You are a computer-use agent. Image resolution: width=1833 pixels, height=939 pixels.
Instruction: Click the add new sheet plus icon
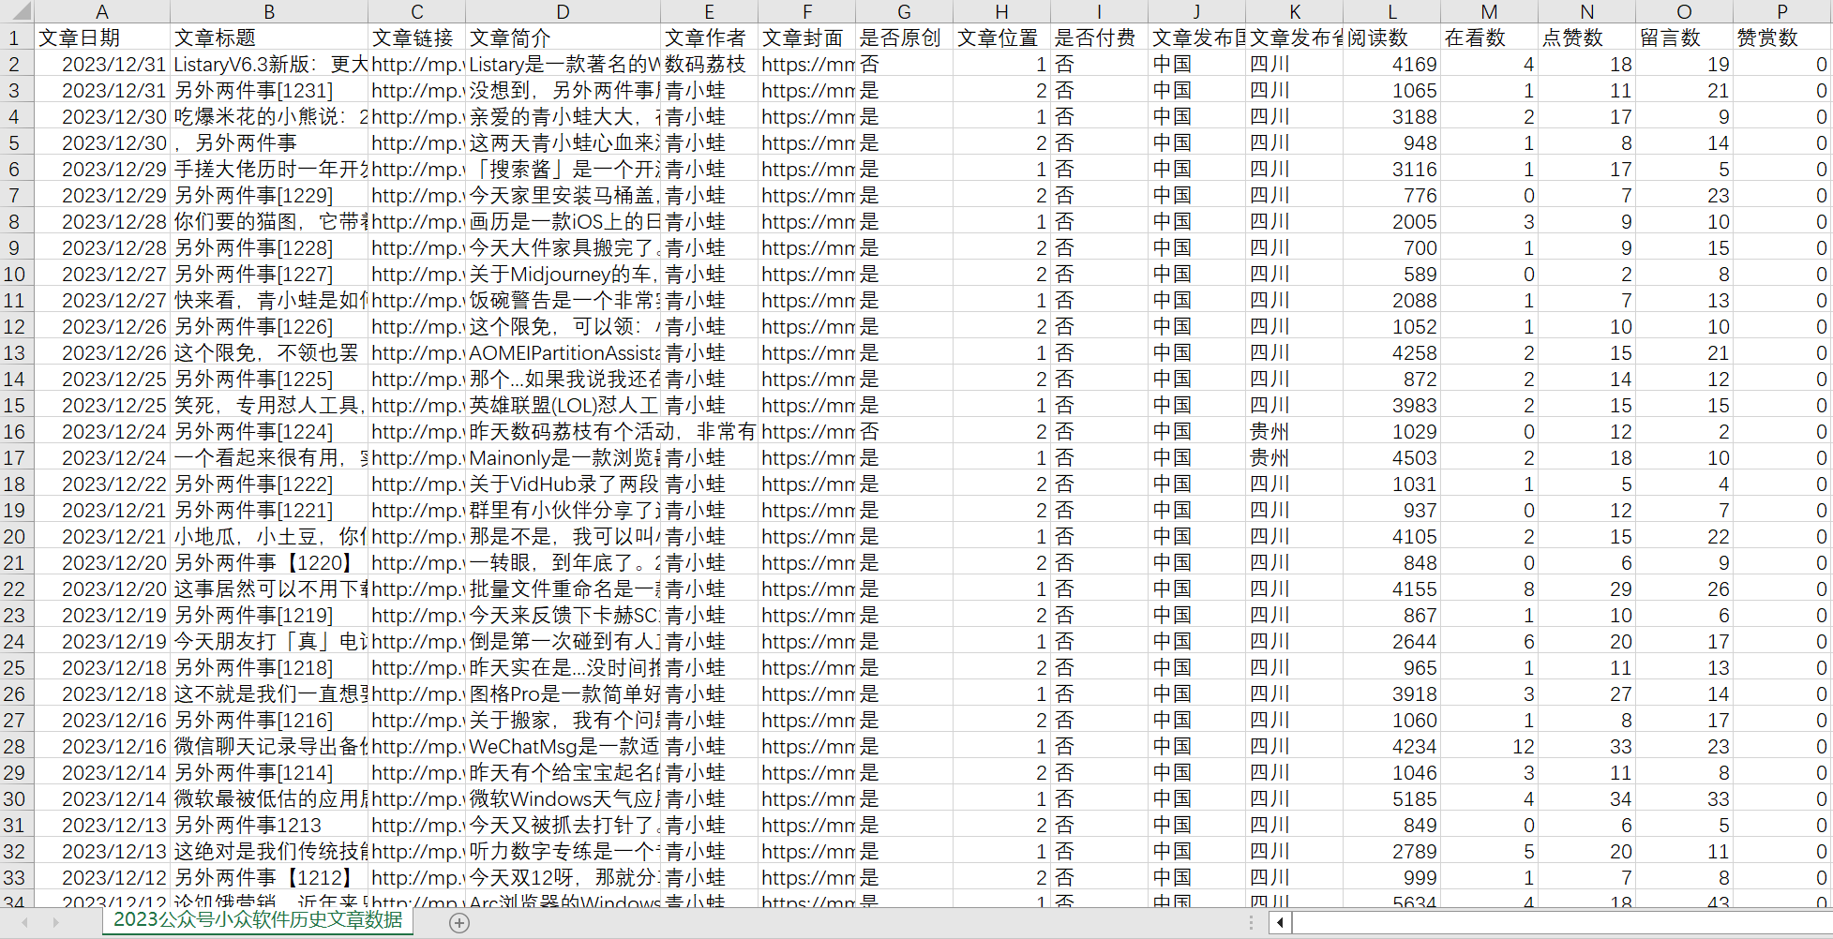(x=458, y=923)
